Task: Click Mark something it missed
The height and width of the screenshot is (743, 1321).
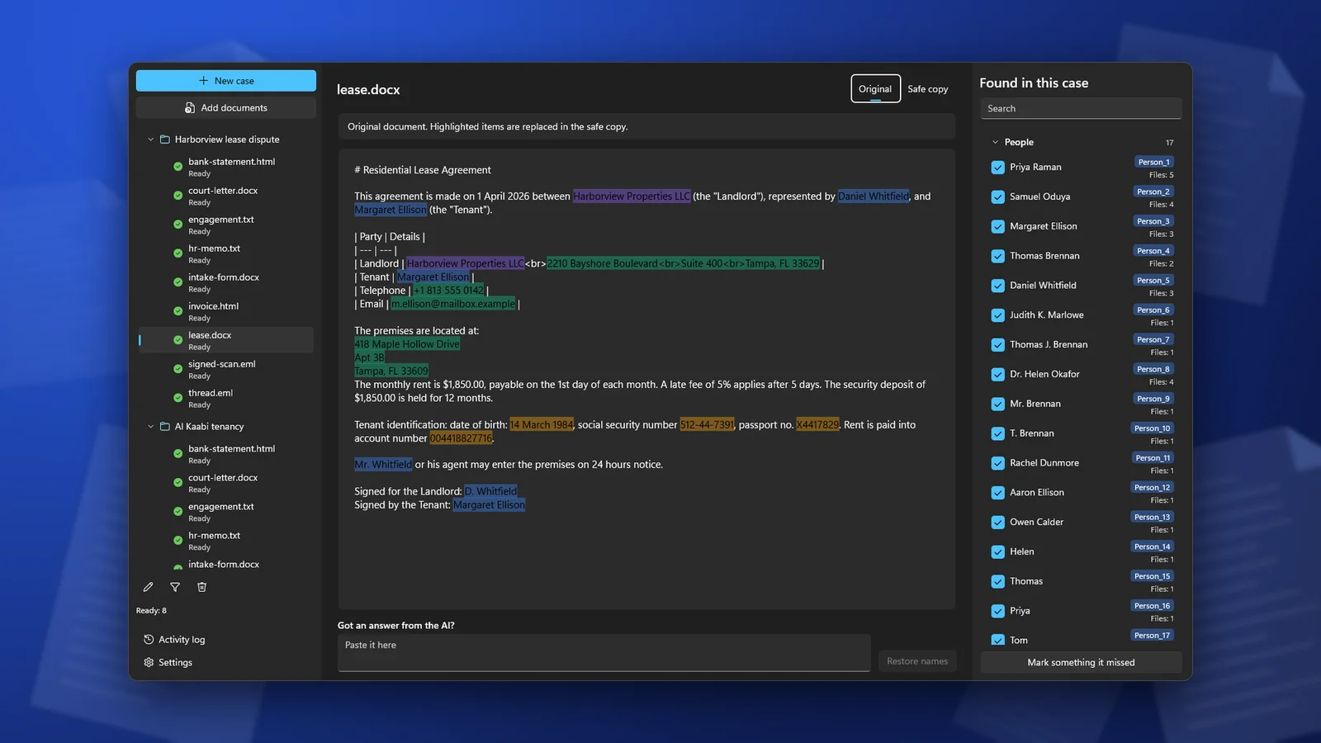Action: (x=1081, y=662)
